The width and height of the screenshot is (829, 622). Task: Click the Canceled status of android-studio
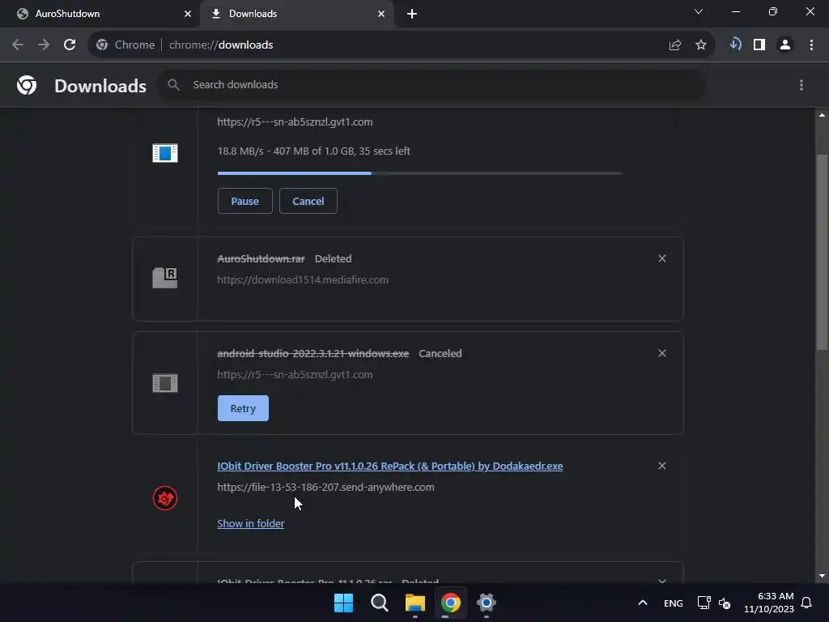pos(440,353)
